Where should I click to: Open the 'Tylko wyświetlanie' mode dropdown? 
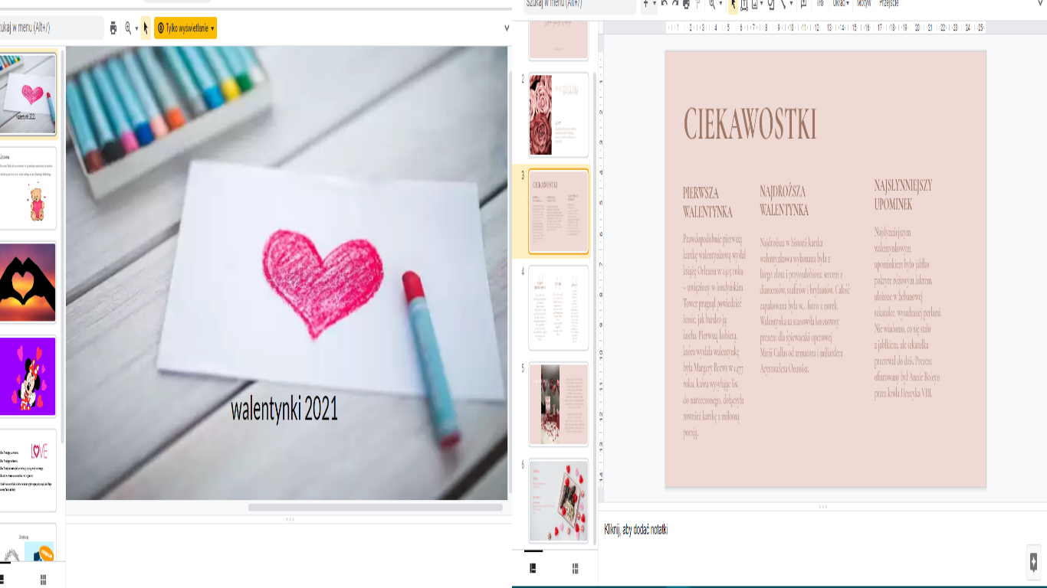(185, 28)
